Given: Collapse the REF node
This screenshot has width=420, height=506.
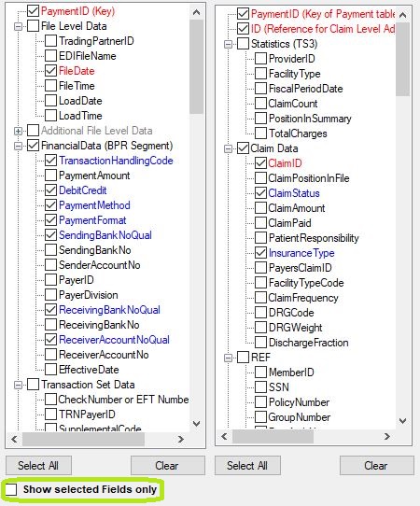Looking at the screenshot, I should pos(228,358).
